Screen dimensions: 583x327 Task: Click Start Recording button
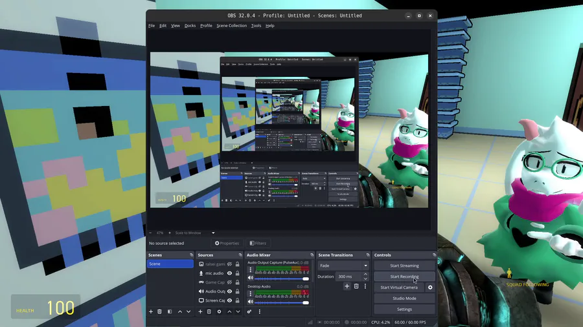click(404, 277)
